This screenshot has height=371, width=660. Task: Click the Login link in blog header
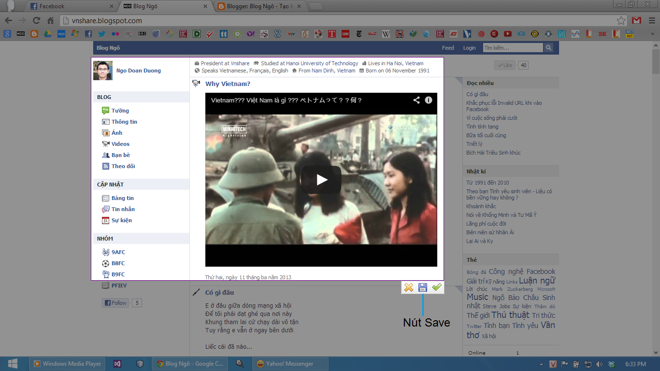(x=470, y=48)
